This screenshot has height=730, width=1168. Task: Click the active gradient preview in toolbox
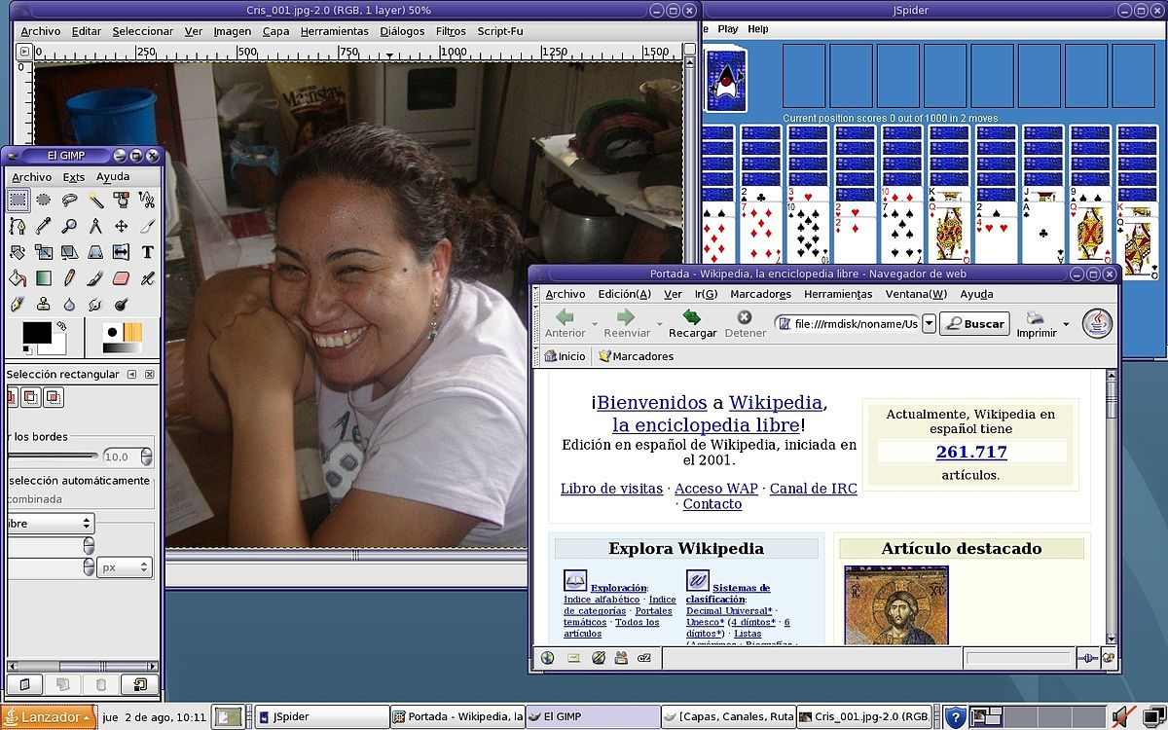122,347
